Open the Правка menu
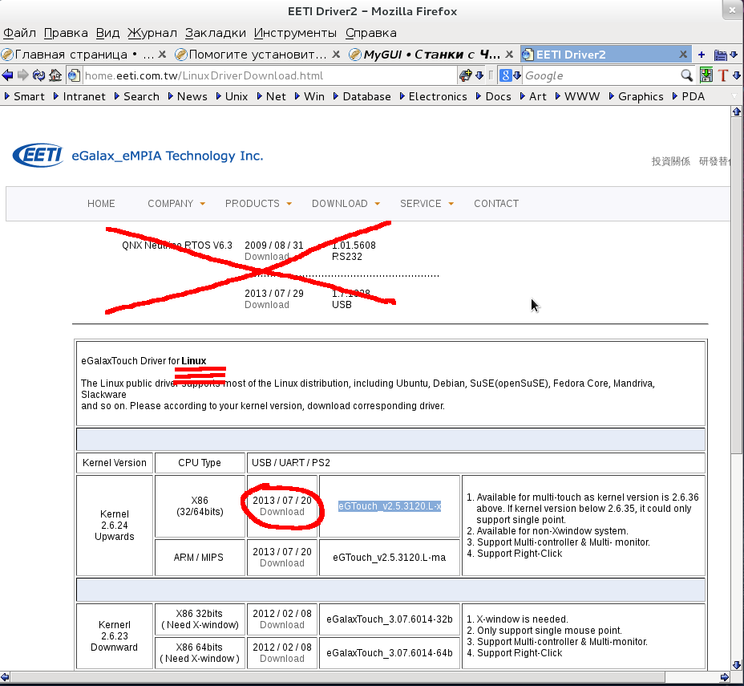 click(66, 33)
